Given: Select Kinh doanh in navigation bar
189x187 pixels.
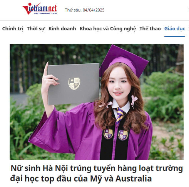Looking at the screenshot, I should coord(62,29).
